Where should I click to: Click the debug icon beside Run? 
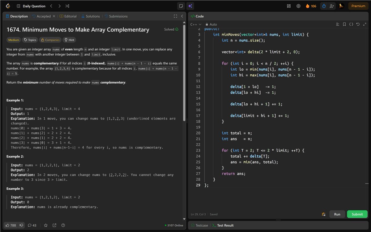pyautogui.click(x=323, y=214)
